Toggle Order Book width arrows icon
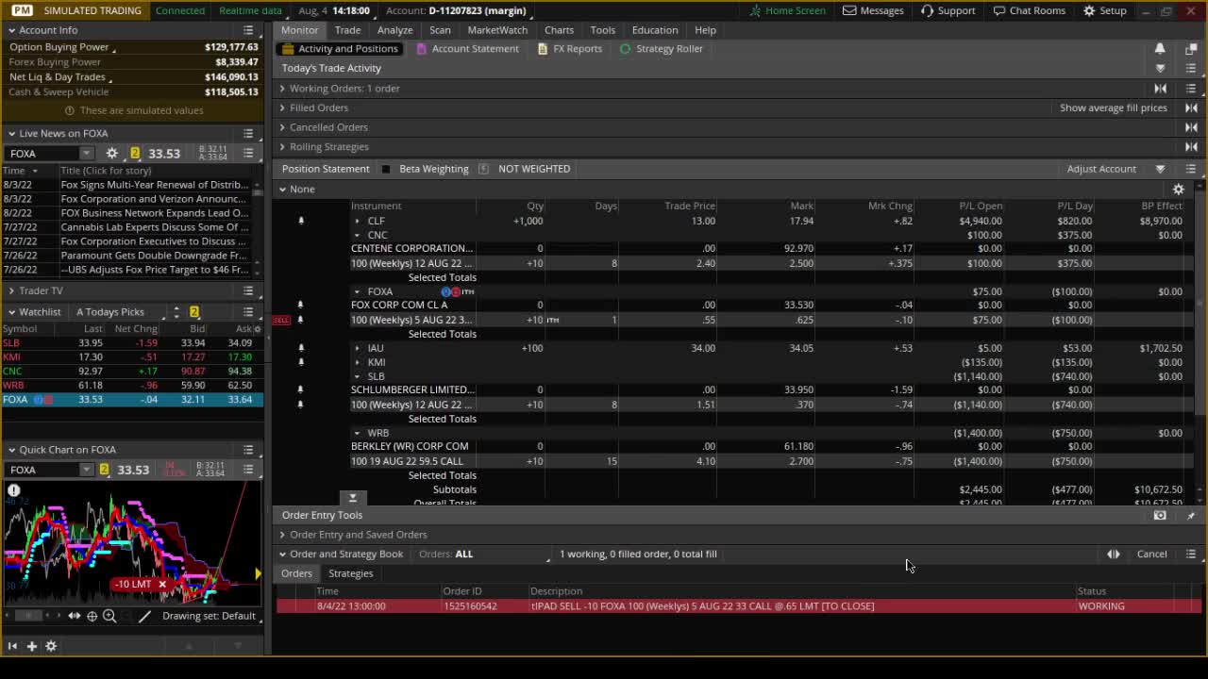The height and width of the screenshot is (679, 1208). click(x=1114, y=555)
